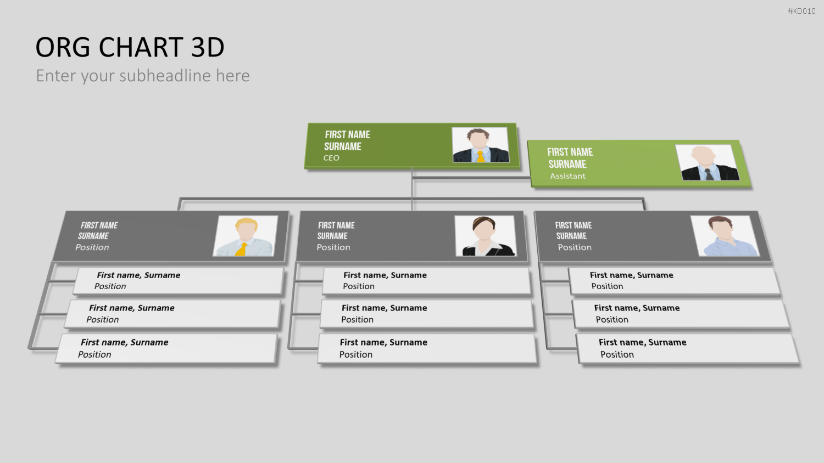Select the gray department box with woman avatar

(x=412, y=236)
